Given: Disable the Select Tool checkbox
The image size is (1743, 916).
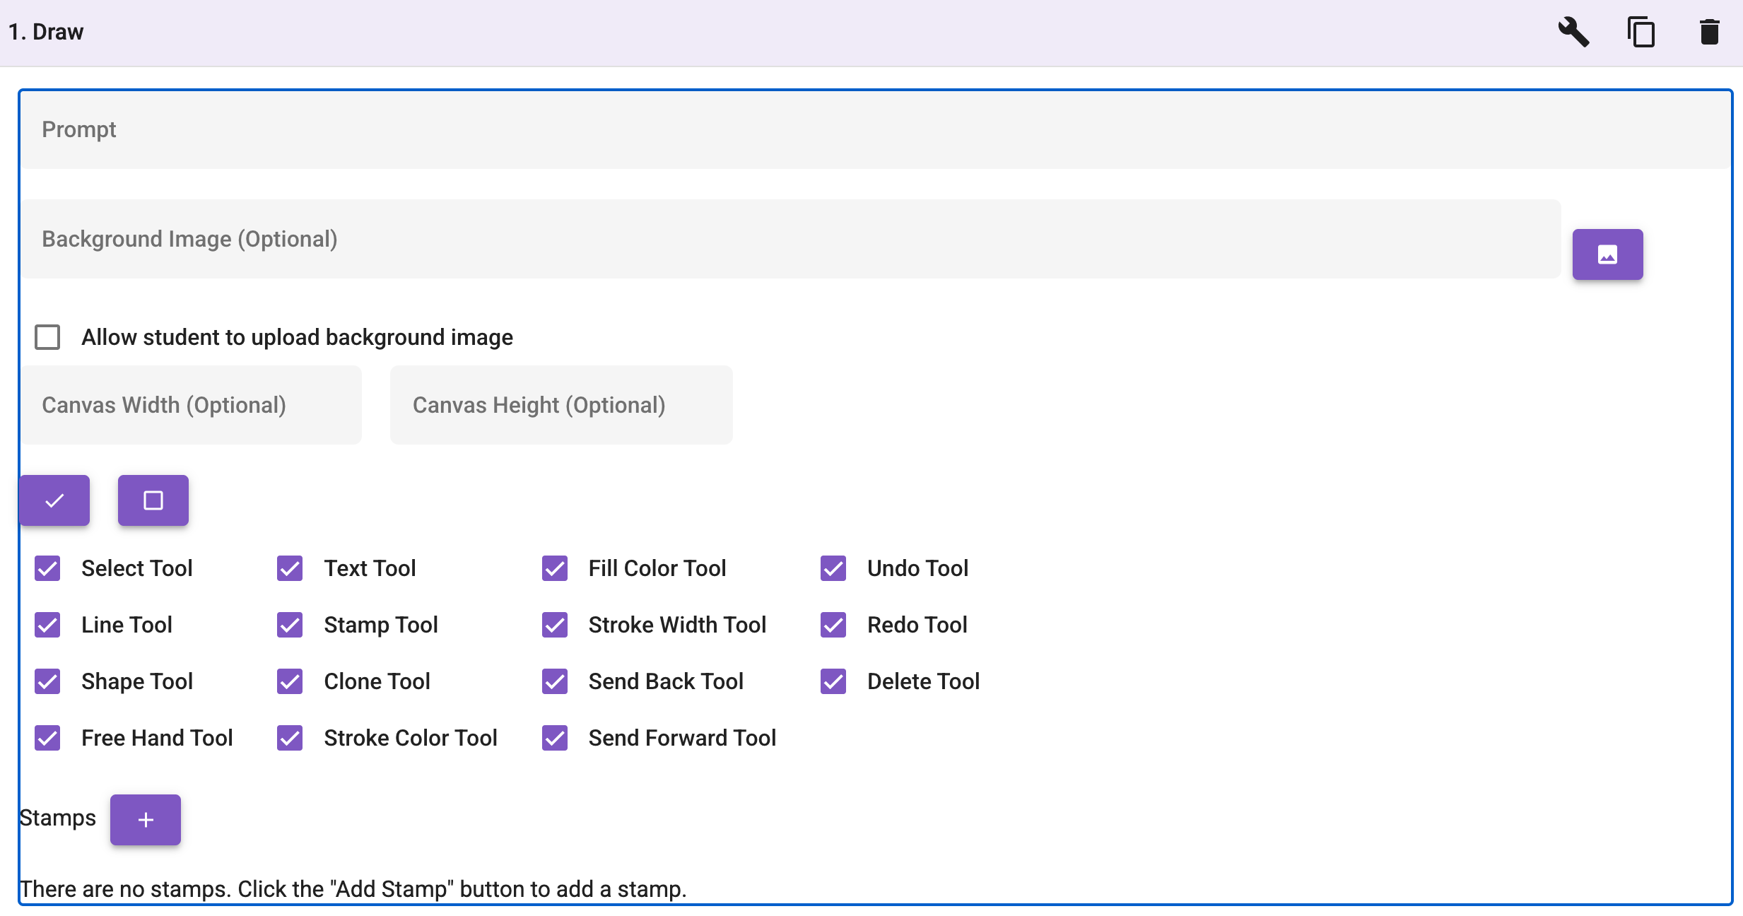Looking at the screenshot, I should coord(47,568).
